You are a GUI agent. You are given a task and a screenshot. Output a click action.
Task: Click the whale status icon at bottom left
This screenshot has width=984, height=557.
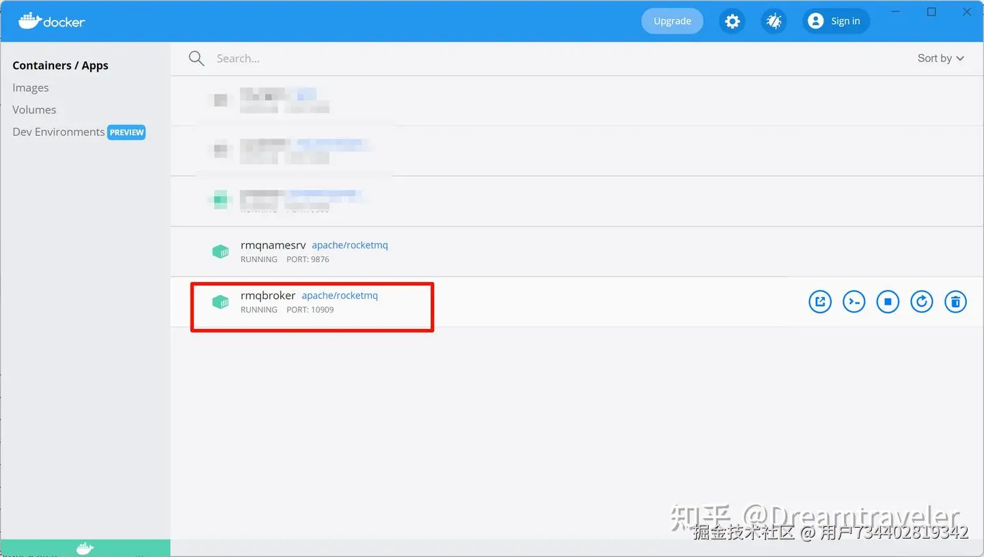click(x=85, y=548)
